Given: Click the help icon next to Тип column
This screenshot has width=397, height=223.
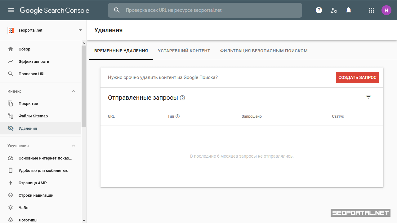Looking at the screenshot, I should [178, 116].
